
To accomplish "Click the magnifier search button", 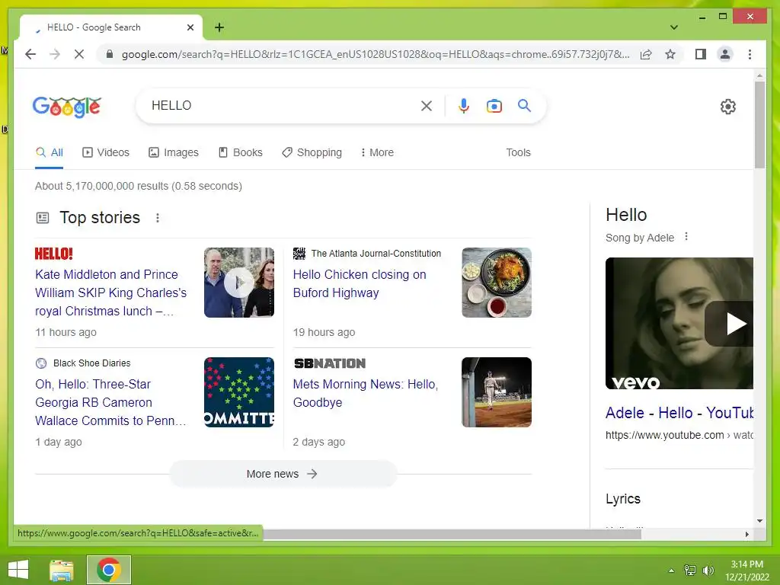I will (x=524, y=105).
